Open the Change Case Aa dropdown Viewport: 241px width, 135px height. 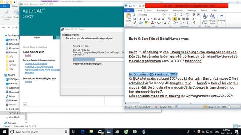159,22
